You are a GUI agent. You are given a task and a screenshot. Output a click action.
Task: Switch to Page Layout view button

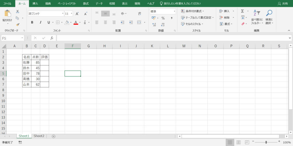tap(238, 142)
